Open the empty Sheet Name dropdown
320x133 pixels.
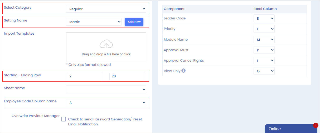pos(106,89)
